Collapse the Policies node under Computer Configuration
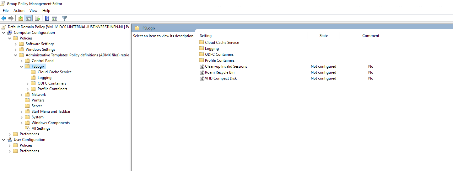The image size is (453, 171). [10, 38]
